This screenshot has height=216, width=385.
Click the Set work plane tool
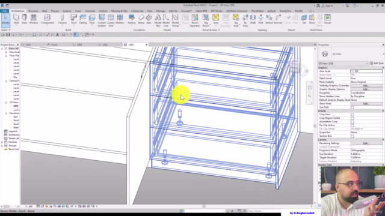(x=304, y=19)
